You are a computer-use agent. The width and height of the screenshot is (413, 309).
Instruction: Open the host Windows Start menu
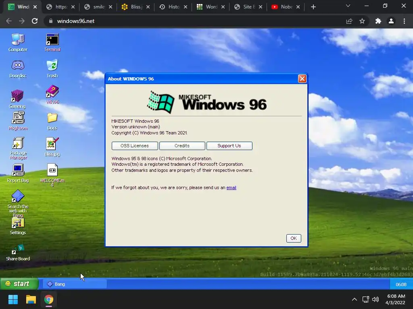(x=13, y=299)
